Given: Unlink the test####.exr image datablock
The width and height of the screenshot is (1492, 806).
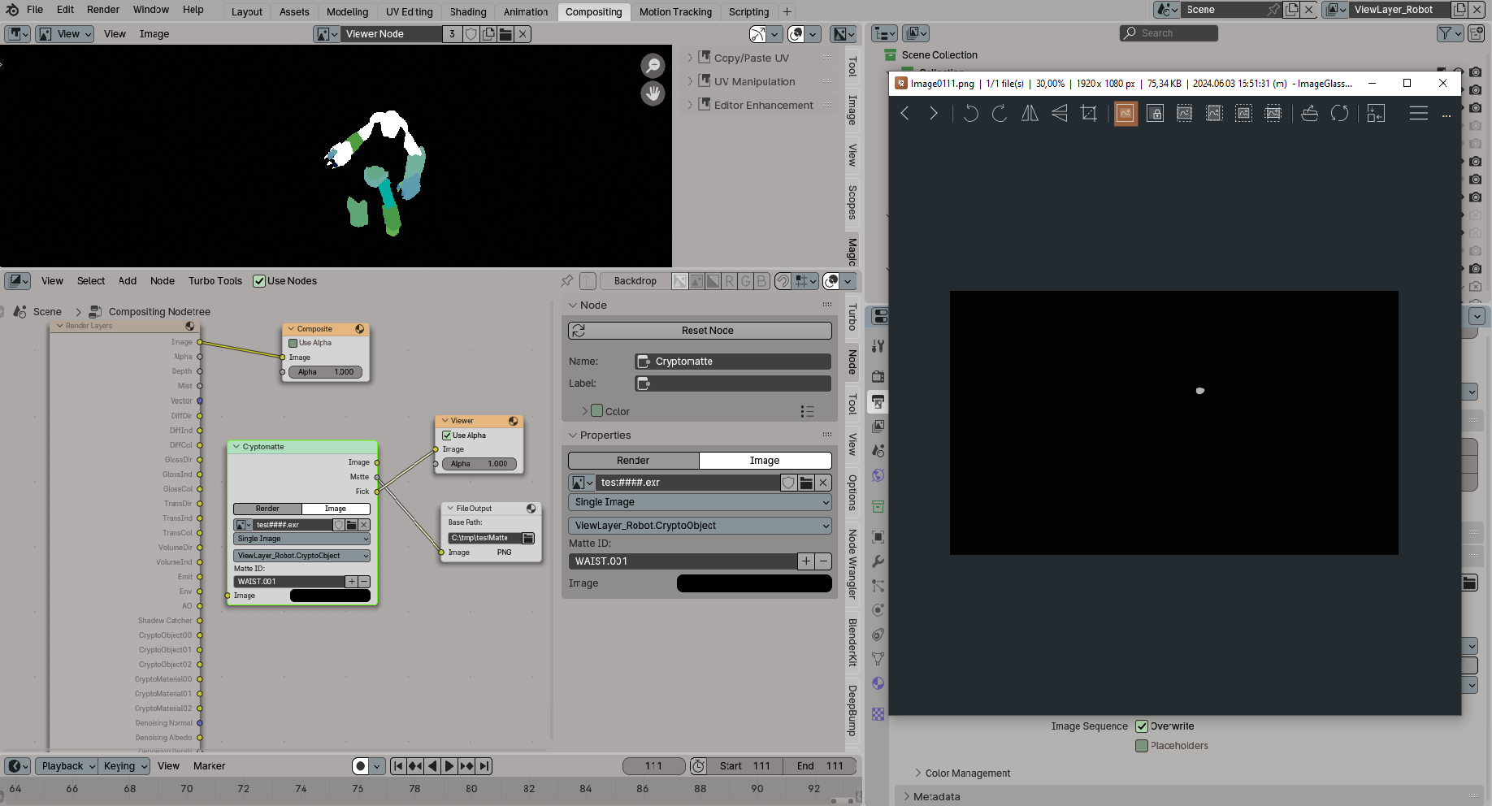Looking at the screenshot, I should pyautogui.click(x=823, y=483).
